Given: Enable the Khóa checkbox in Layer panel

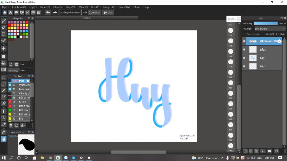Looking at the screenshot, I should (278, 34).
